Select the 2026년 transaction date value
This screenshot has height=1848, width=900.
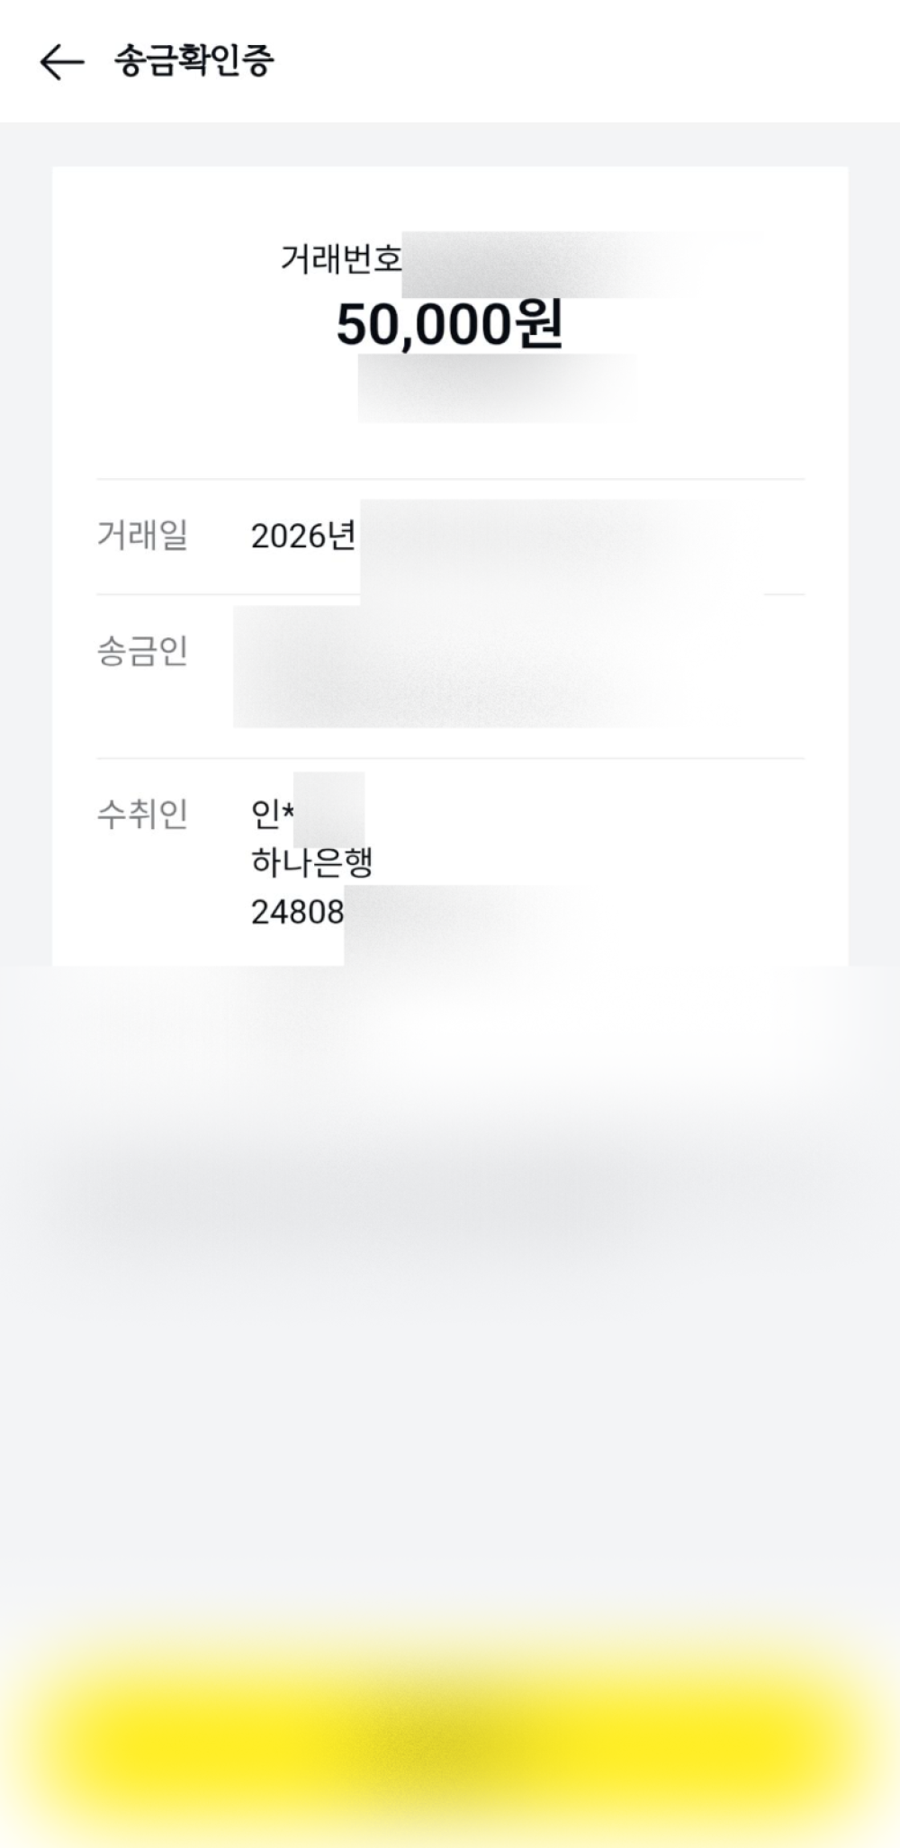click(x=303, y=536)
